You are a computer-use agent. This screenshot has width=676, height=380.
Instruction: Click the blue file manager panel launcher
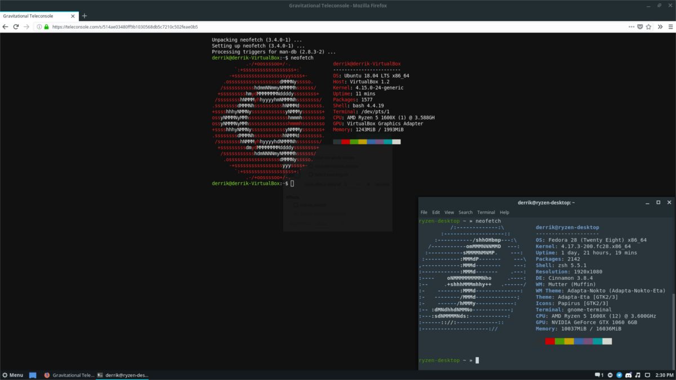click(33, 375)
